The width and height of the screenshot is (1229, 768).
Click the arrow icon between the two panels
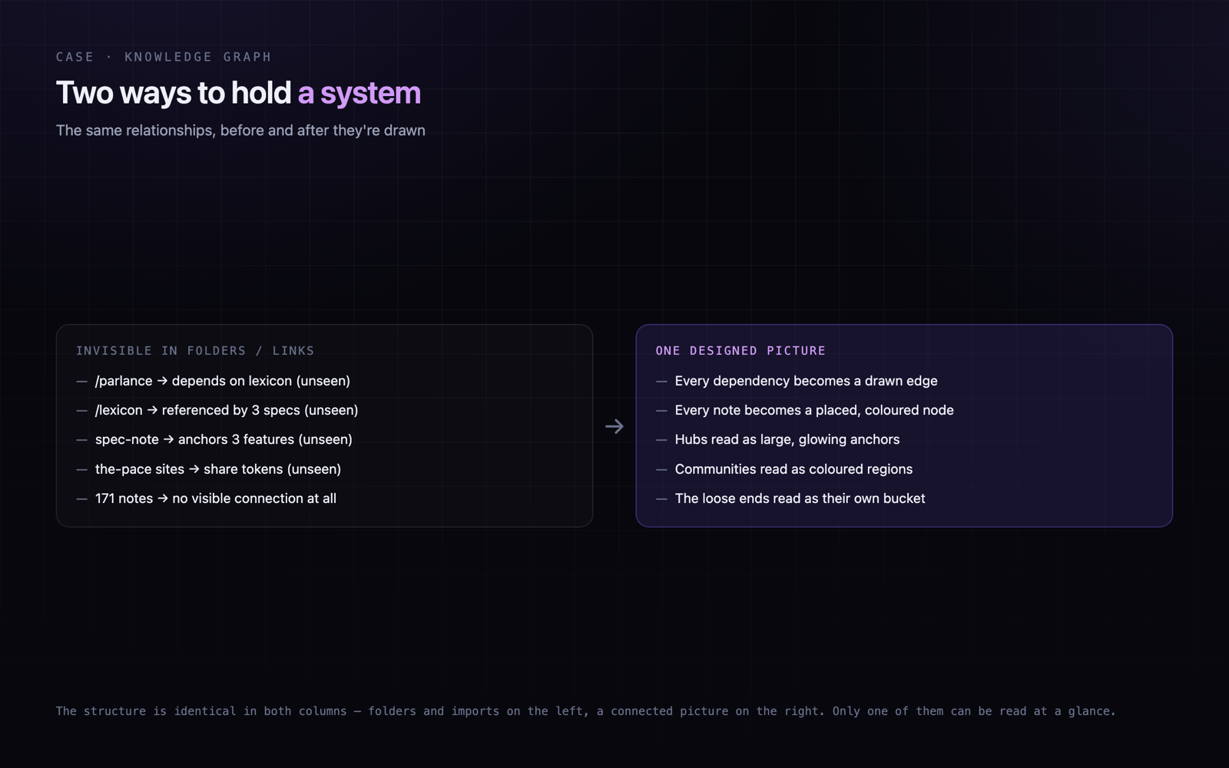(x=614, y=426)
